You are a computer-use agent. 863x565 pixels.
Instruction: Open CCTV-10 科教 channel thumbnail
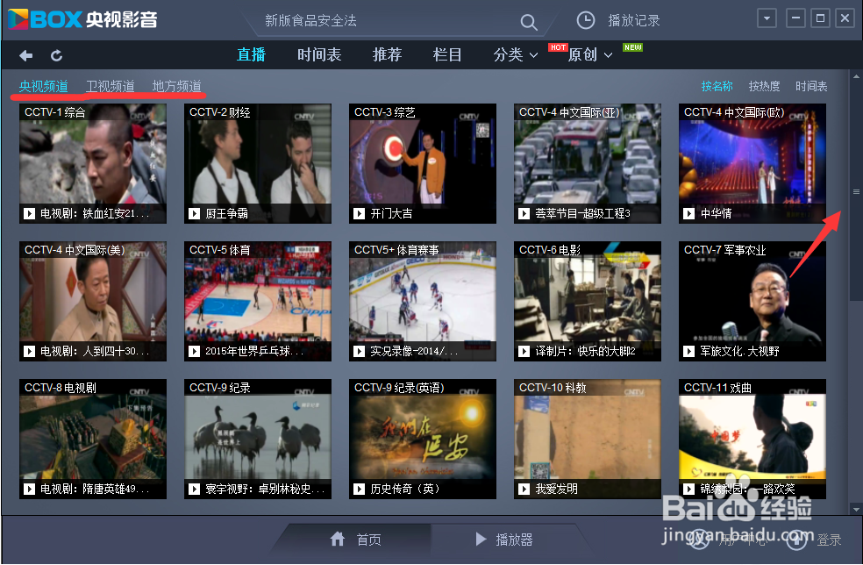588,439
